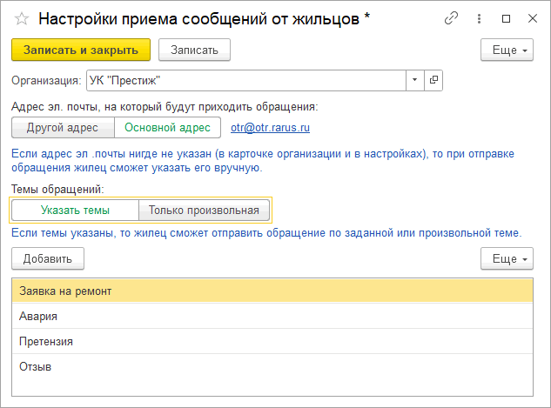Open the top 'Еще' dropdown menu

[507, 50]
